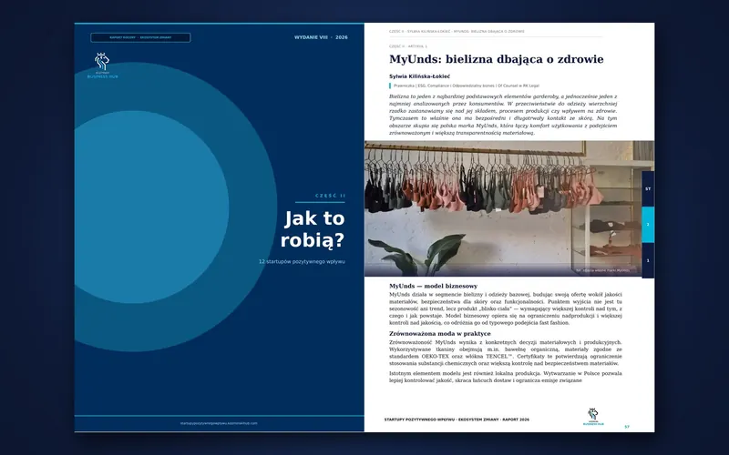Select the "ST" side tab
The image size is (729, 455).
click(648, 189)
